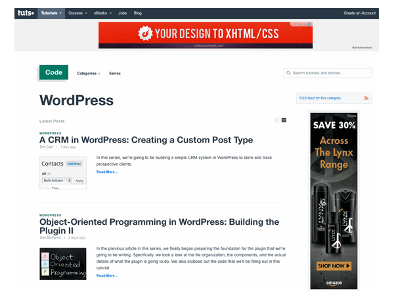Screen dimensions: 394x299
Task: Open RSS feed for this category
Action: pyautogui.click(x=320, y=98)
